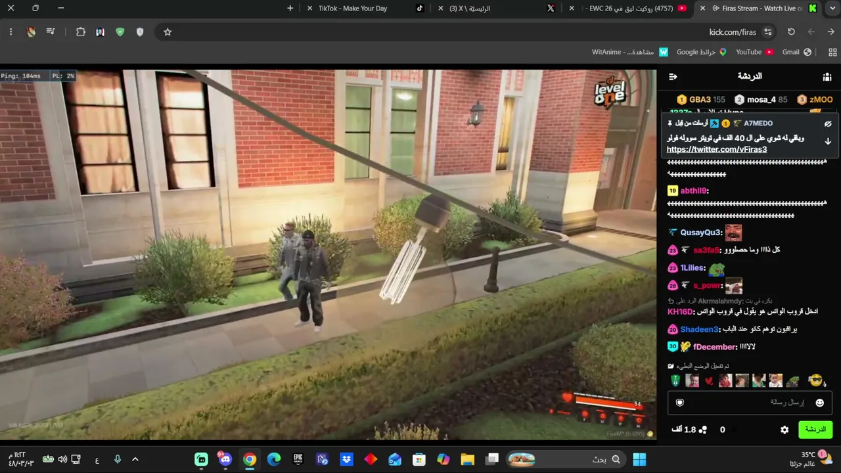Viewport: 841px width, 473px height.
Task: Click the shield icon in chat input
Action: 680,403
